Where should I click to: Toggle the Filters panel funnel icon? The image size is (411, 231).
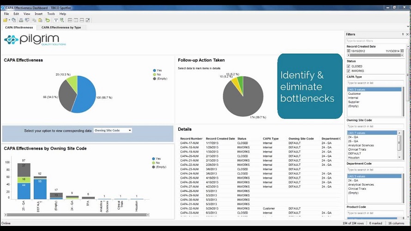[x=56, y=20]
